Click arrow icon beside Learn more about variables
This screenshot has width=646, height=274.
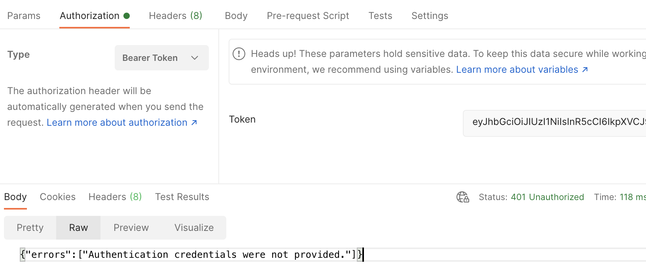pyautogui.click(x=585, y=70)
